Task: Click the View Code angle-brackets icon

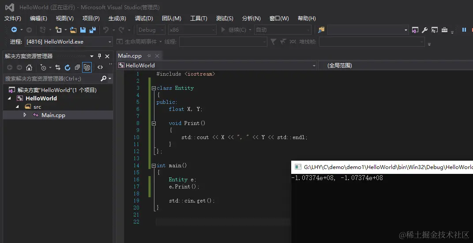Action: 100,67
